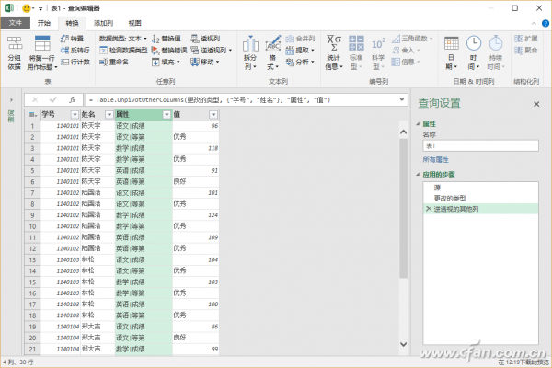
Task: Click the 时间 (Time) clock icon
Action: (474, 46)
